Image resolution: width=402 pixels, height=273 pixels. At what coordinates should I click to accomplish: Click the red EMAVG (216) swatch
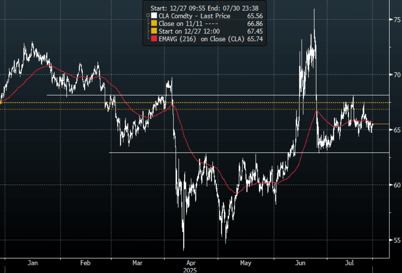pos(154,39)
